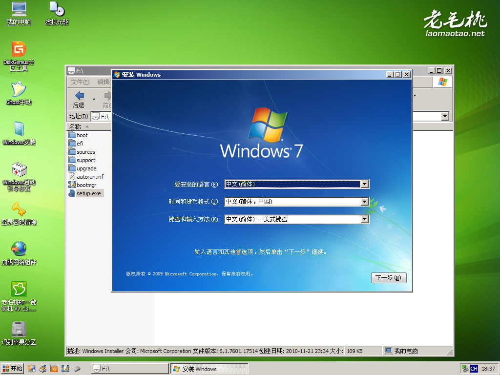Select the setup.exe file
500x375 pixels.
(x=85, y=193)
